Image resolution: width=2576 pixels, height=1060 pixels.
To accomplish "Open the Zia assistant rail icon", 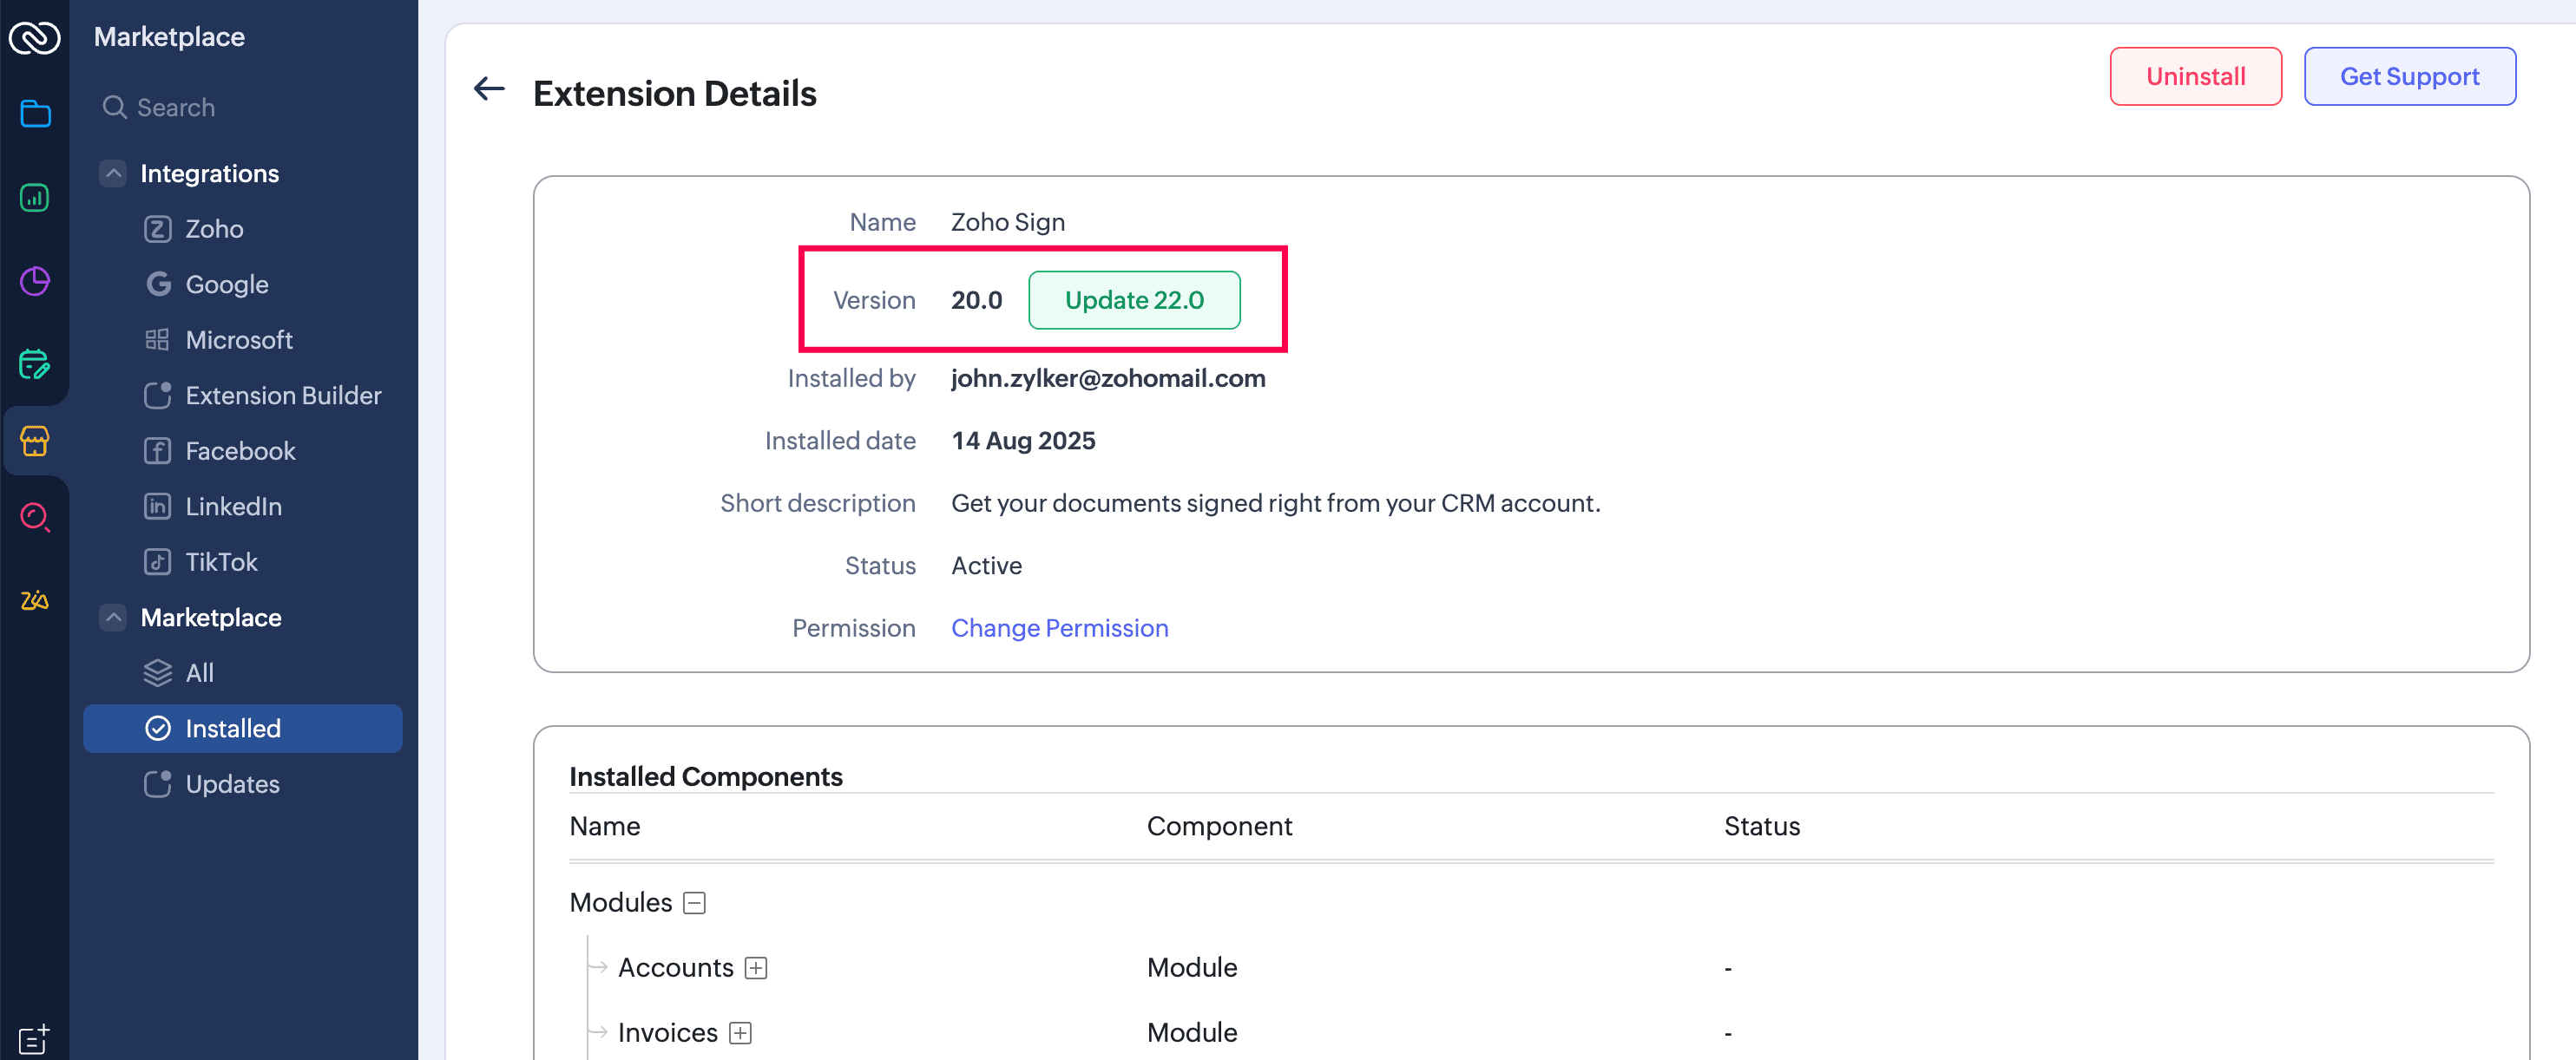I will pos(35,600).
